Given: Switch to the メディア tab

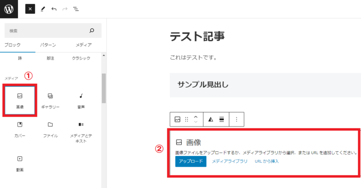Looking at the screenshot, I should pos(83,45).
